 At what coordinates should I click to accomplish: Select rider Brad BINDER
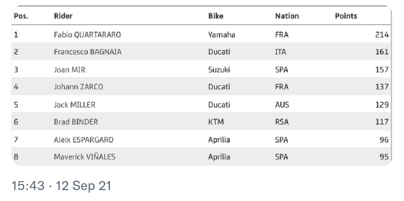[x=76, y=122]
